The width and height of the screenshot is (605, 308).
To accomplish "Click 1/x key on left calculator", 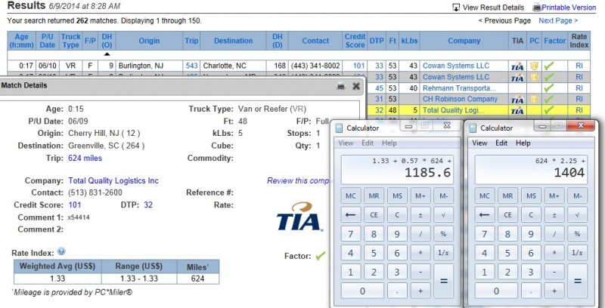I will [x=443, y=253].
